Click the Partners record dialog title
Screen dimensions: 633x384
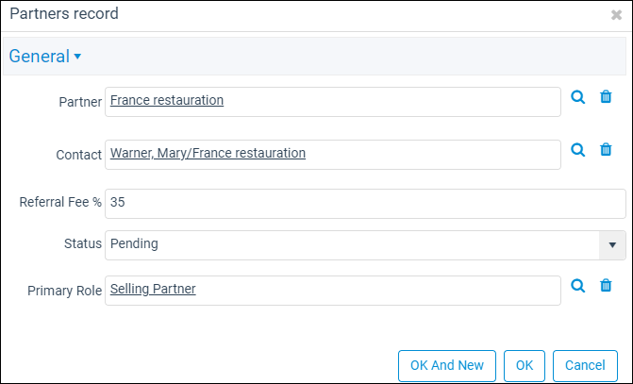click(x=64, y=14)
